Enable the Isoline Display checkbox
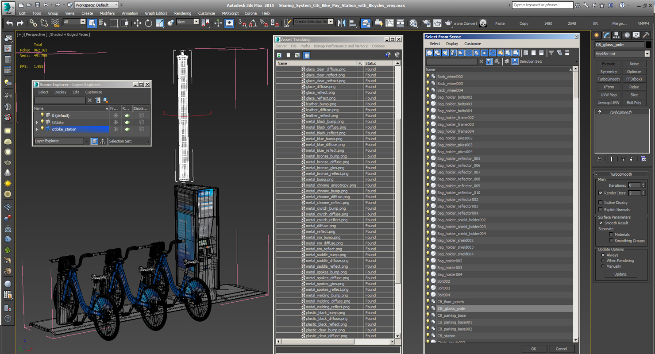Viewport: 655px width, 354px height. click(x=601, y=203)
